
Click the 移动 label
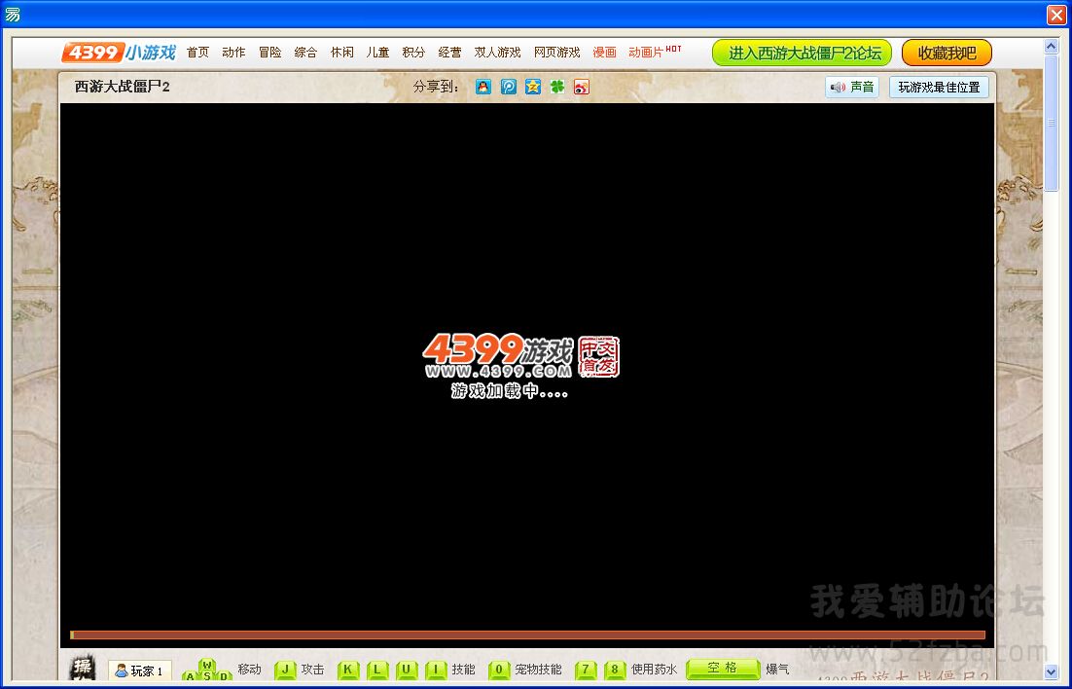pyautogui.click(x=250, y=670)
